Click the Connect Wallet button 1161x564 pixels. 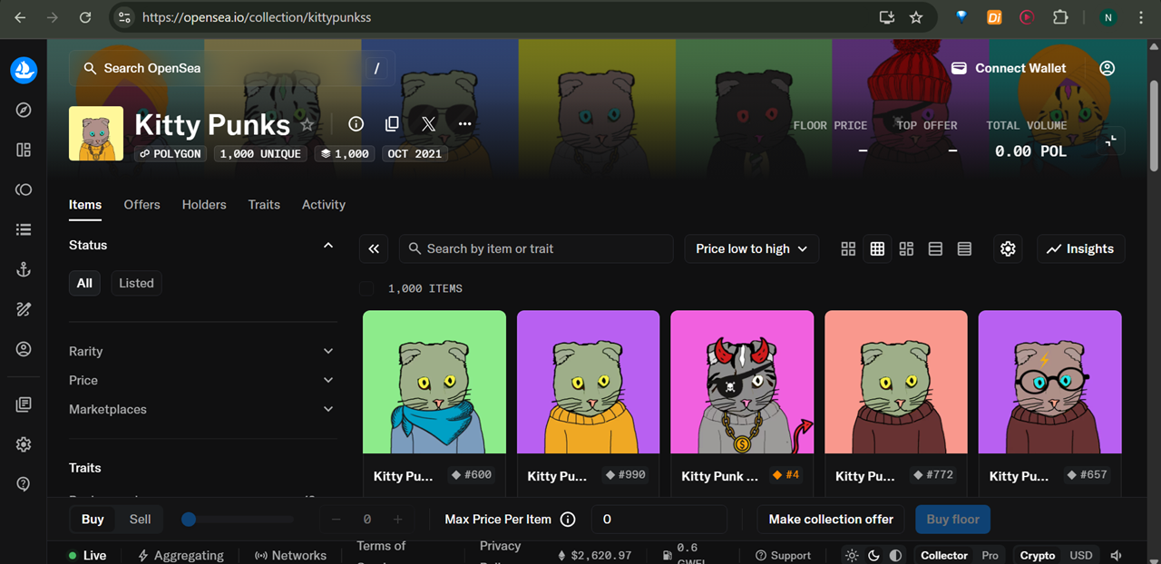pyautogui.click(x=1009, y=68)
